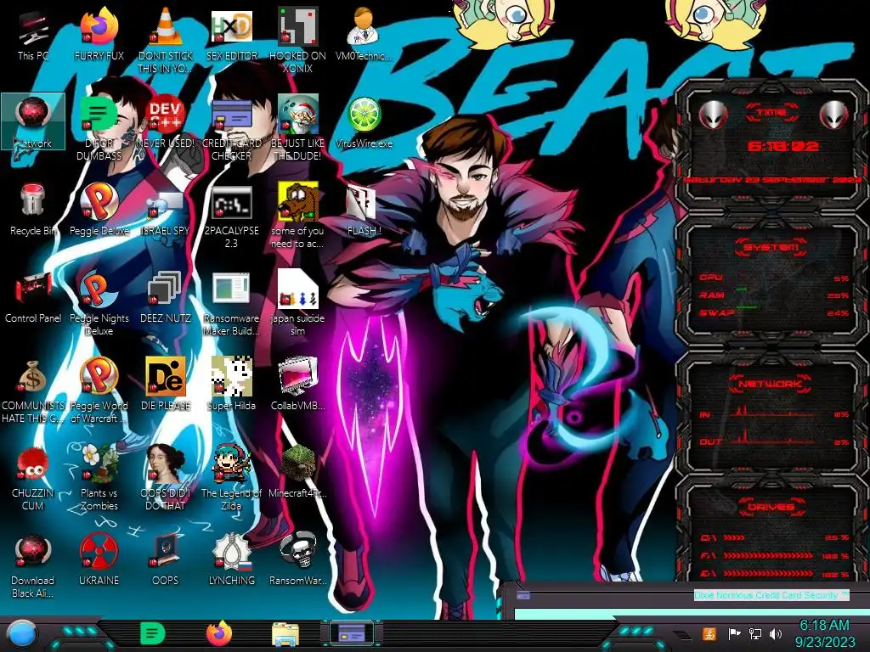Click the Java icon in system tray
870x652 pixels.
[709, 633]
